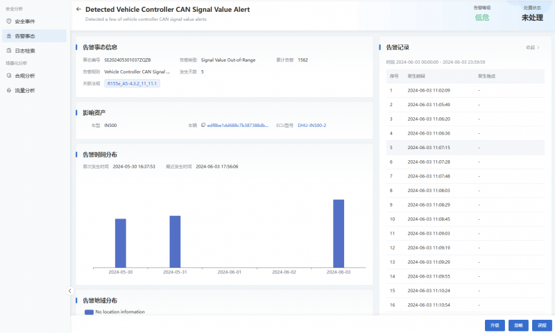Open the 日志检索 menu item
The height and width of the screenshot is (333, 555).
tap(25, 51)
